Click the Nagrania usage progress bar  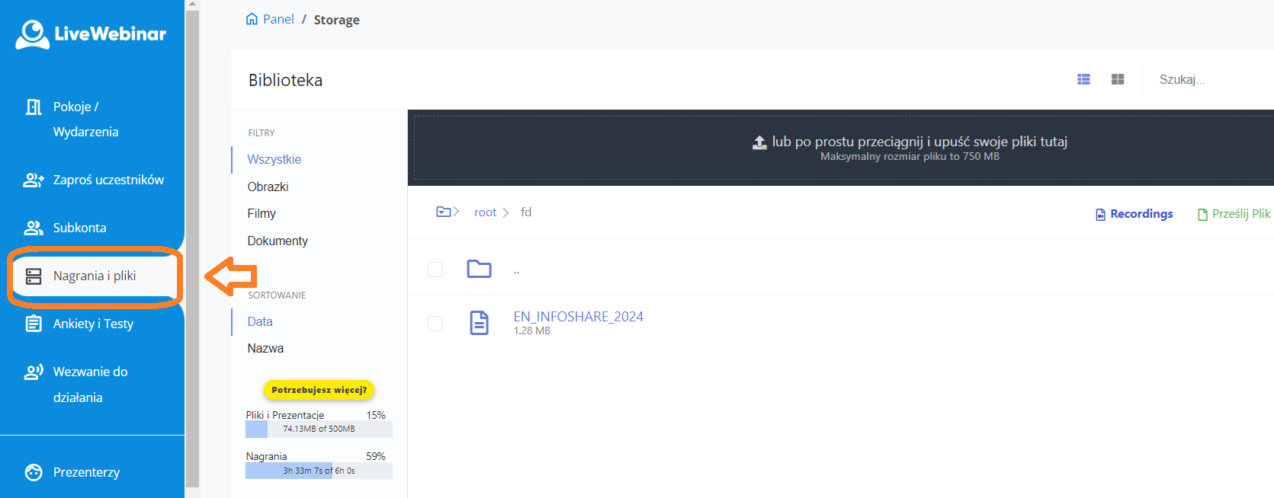point(319,471)
